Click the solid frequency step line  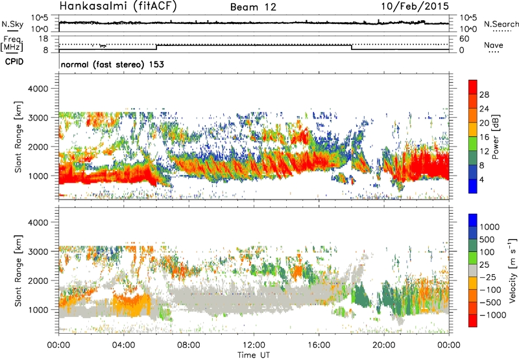pyautogui.click(x=254, y=45)
